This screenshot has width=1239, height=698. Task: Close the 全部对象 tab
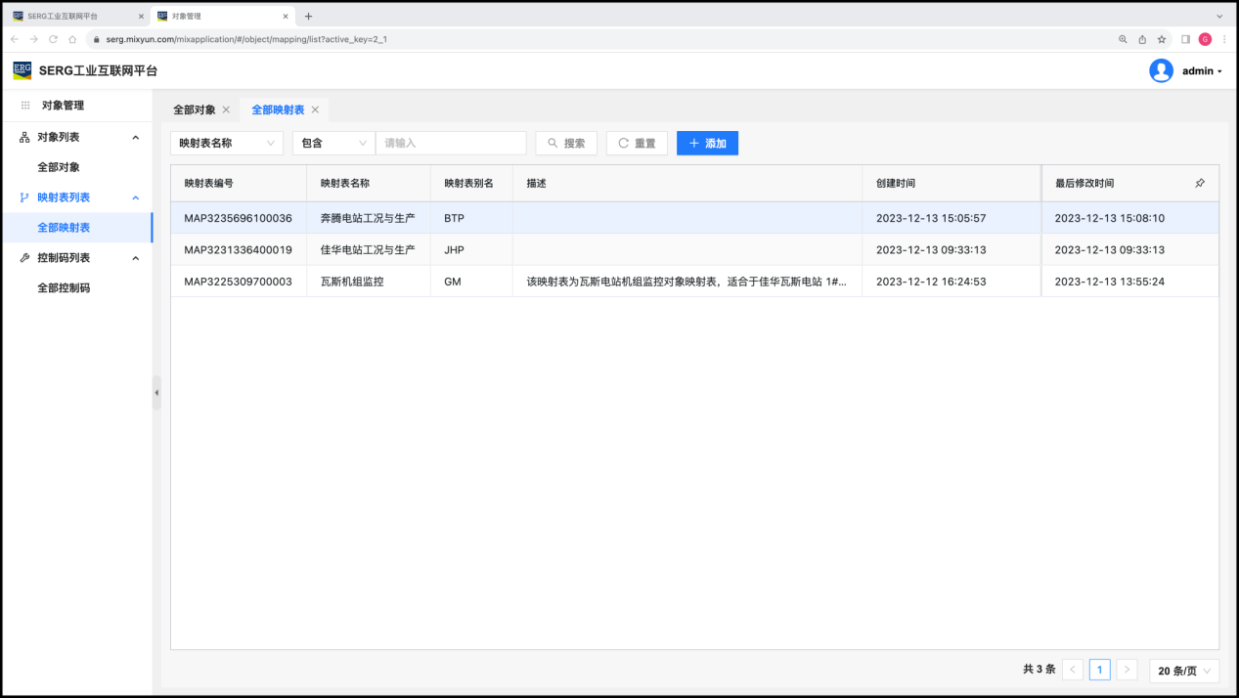tap(226, 109)
